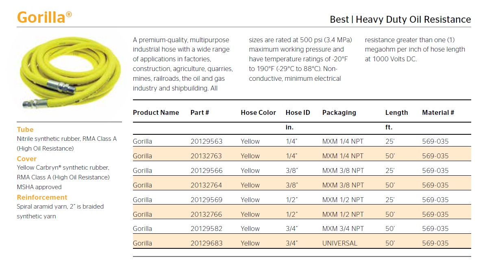Click the Product Name column header
The image size is (496, 265).
(x=156, y=113)
